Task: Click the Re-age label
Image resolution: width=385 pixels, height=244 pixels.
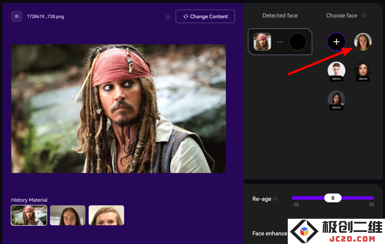Action: coord(262,199)
